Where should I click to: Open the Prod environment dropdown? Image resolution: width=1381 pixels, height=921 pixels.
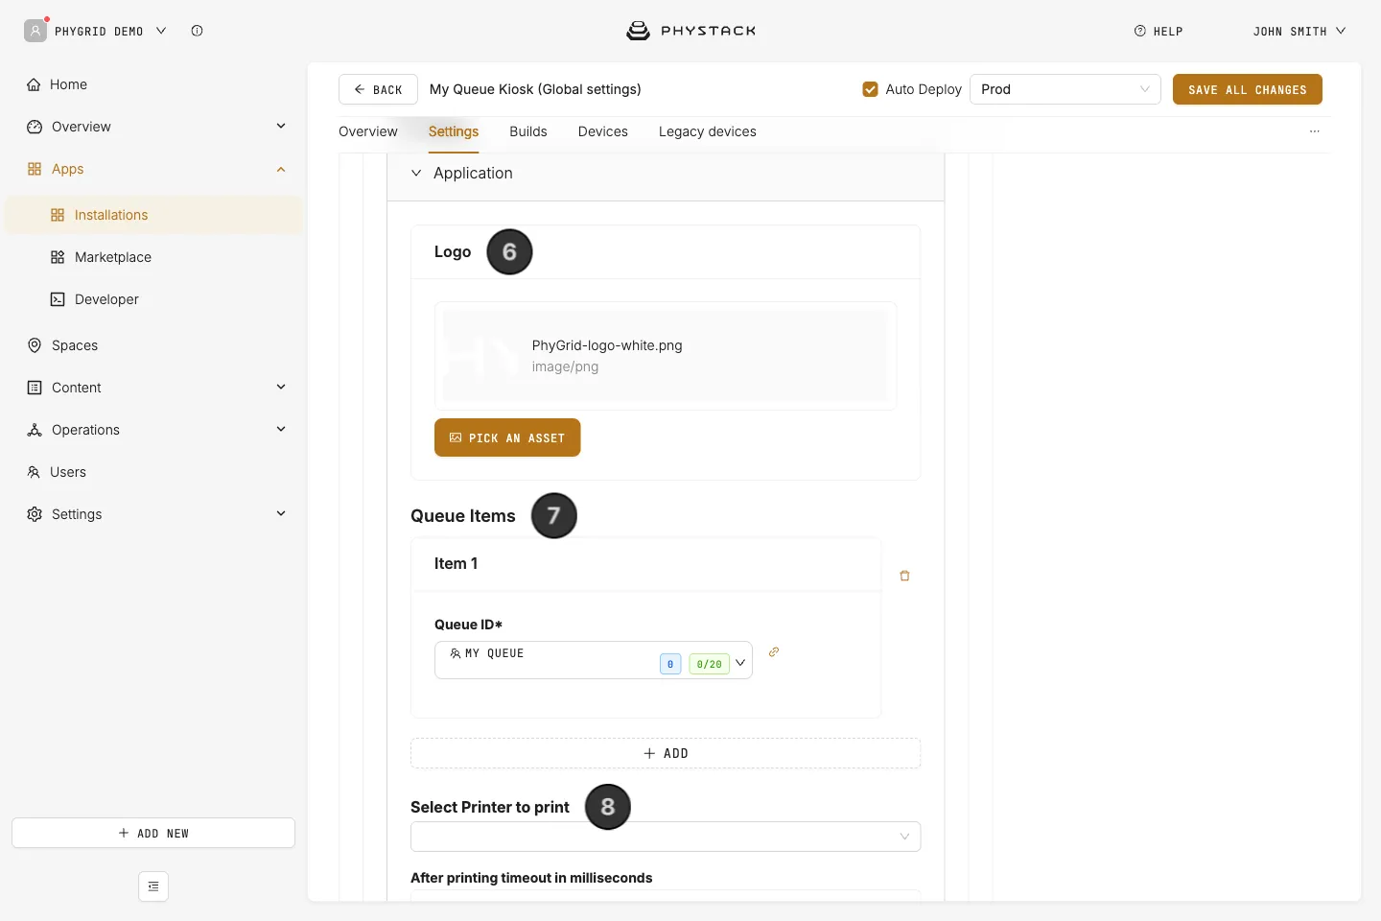pyautogui.click(x=1065, y=89)
